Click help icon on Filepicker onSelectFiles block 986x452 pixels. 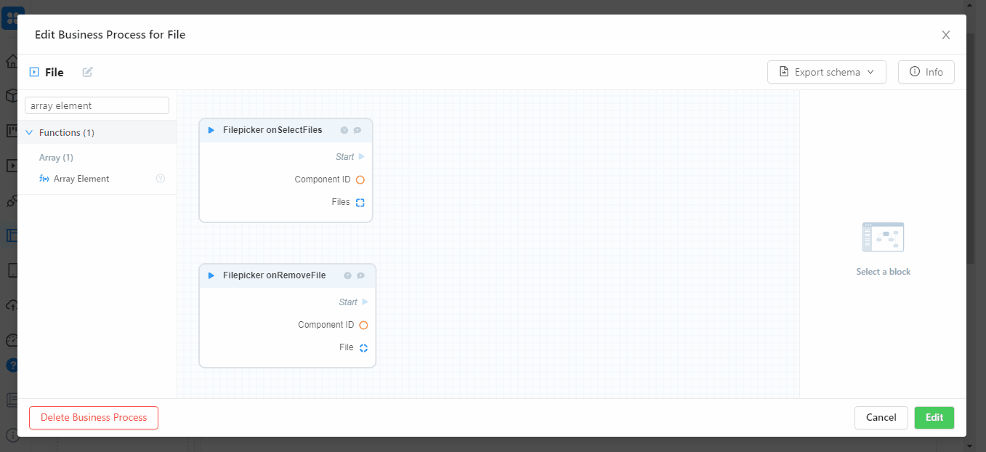point(344,131)
